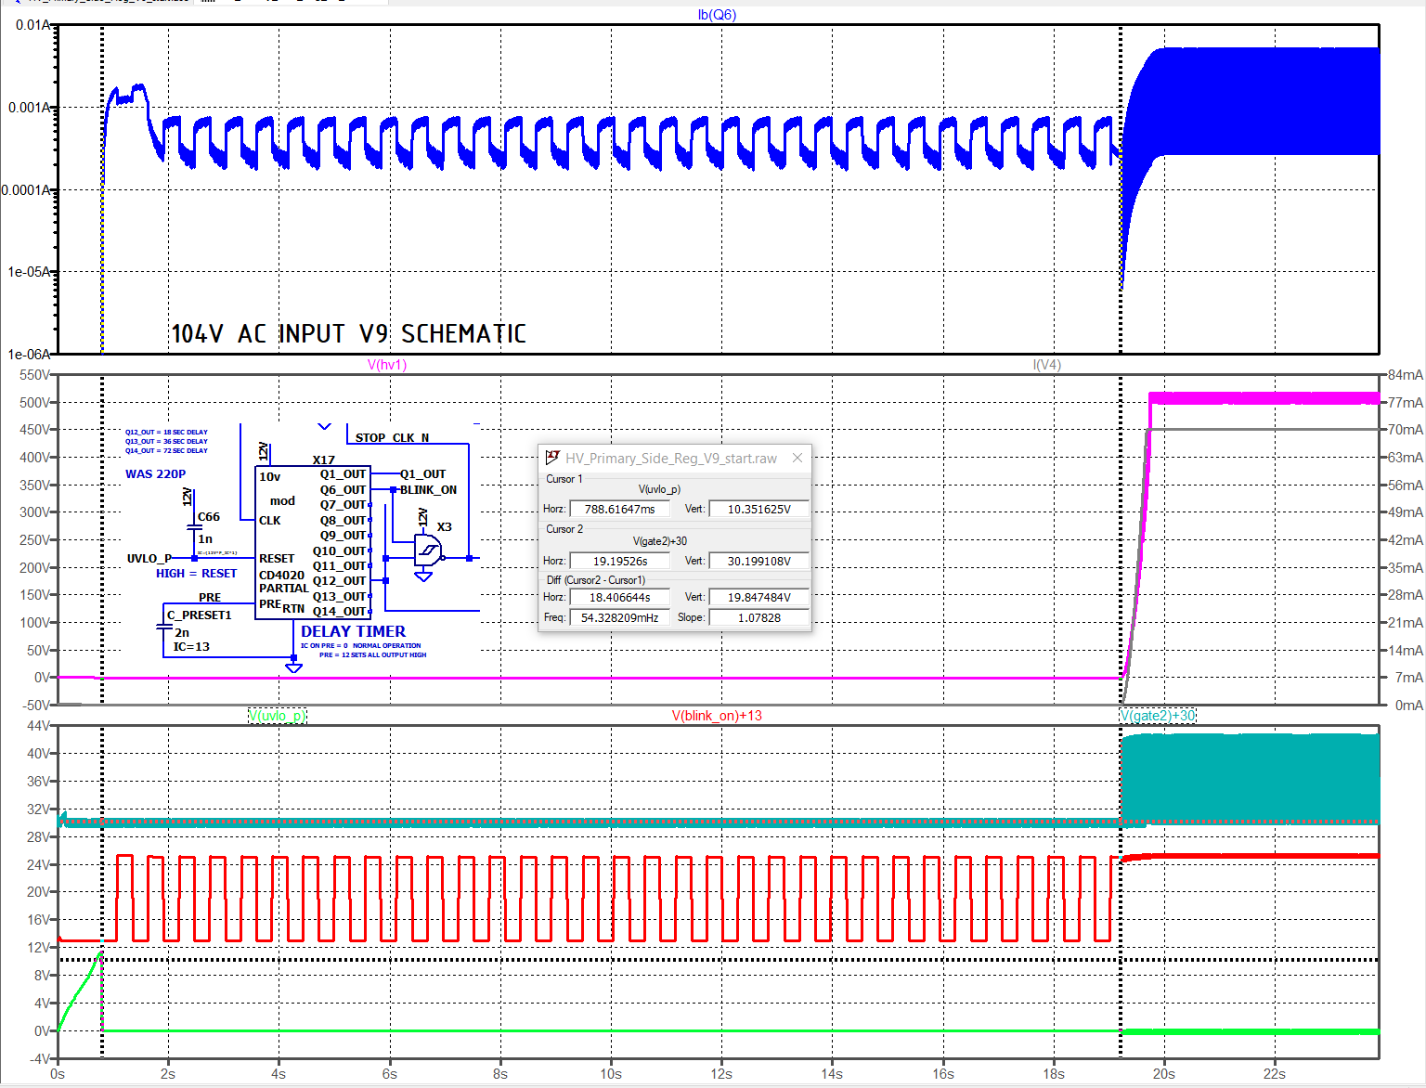Click the Freq field 54.328209mHz
Viewport: 1426px width, 1088px height.
[619, 617]
